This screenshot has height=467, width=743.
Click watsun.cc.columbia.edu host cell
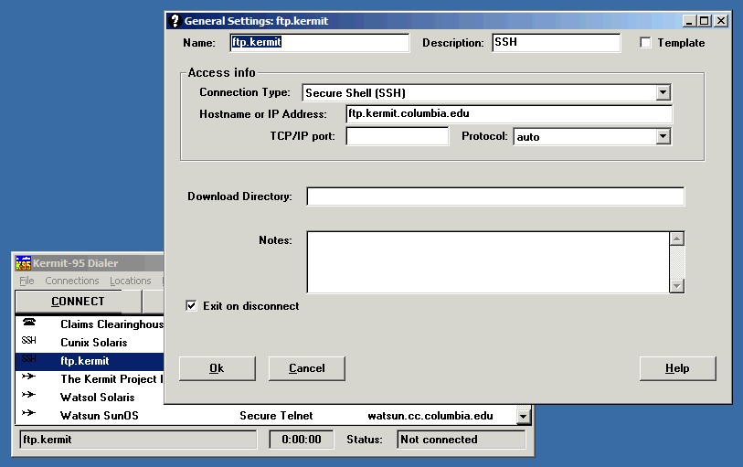[x=430, y=416]
